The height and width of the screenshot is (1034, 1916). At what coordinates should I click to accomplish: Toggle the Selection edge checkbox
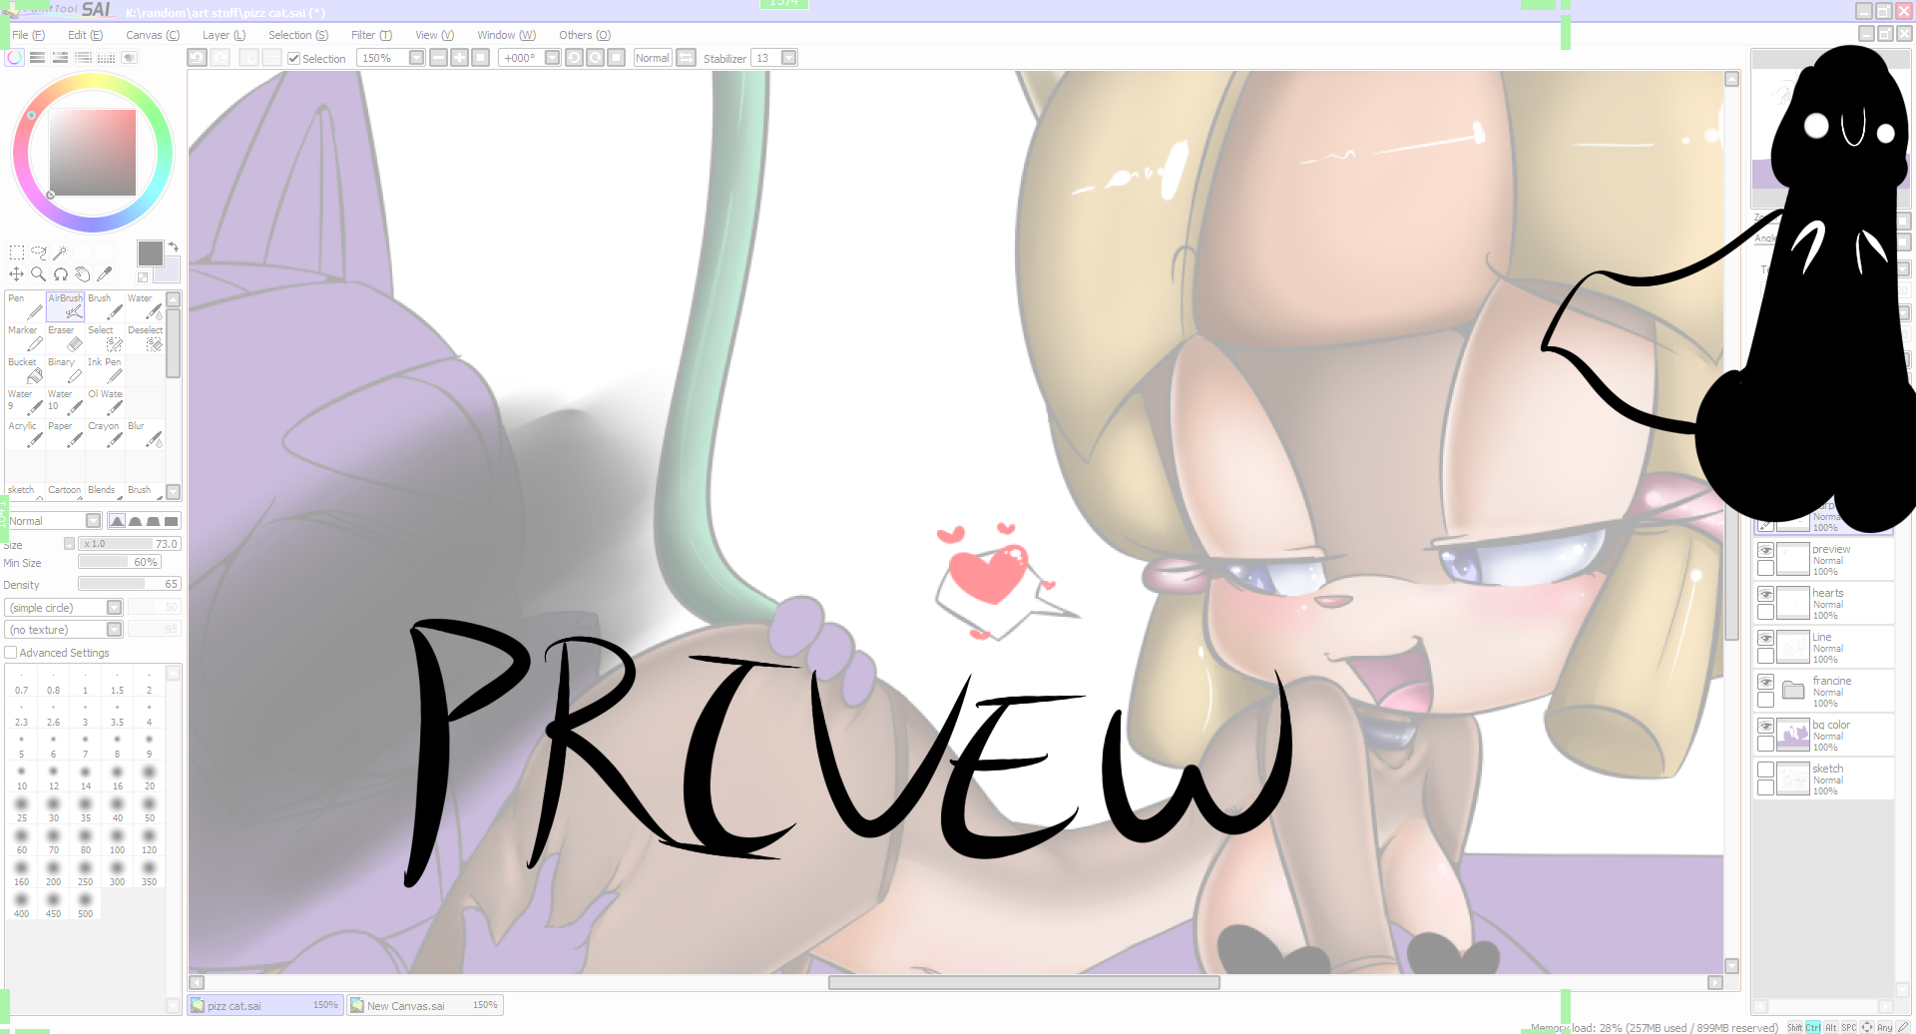[x=293, y=59]
